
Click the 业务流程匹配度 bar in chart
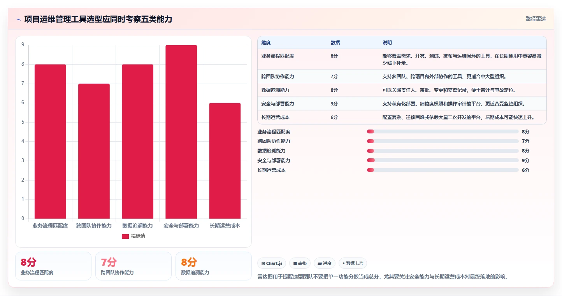coord(50,142)
